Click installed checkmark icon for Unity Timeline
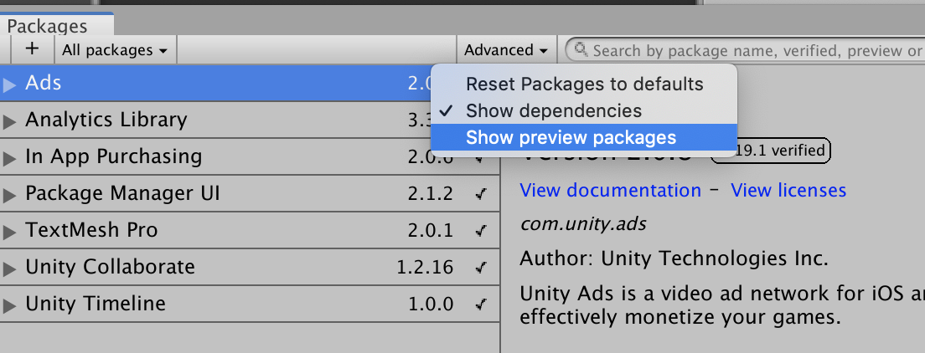The width and height of the screenshot is (925, 353). pos(480,304)
